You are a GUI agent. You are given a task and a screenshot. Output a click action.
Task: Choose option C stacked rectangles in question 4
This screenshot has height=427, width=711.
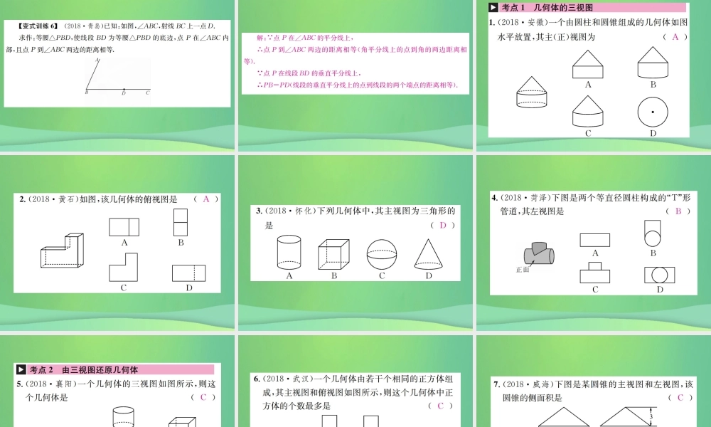click(595, 273)
